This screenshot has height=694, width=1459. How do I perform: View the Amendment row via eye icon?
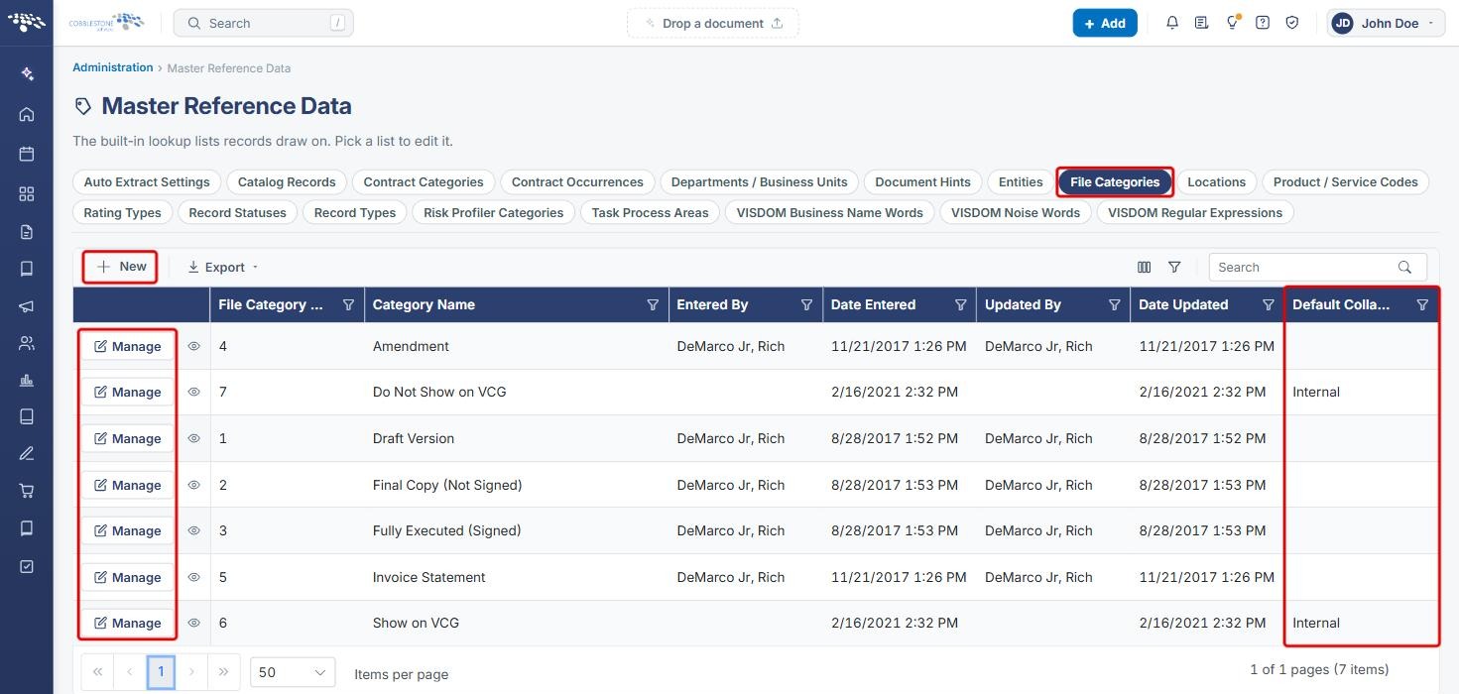click(x=194, y=346)
